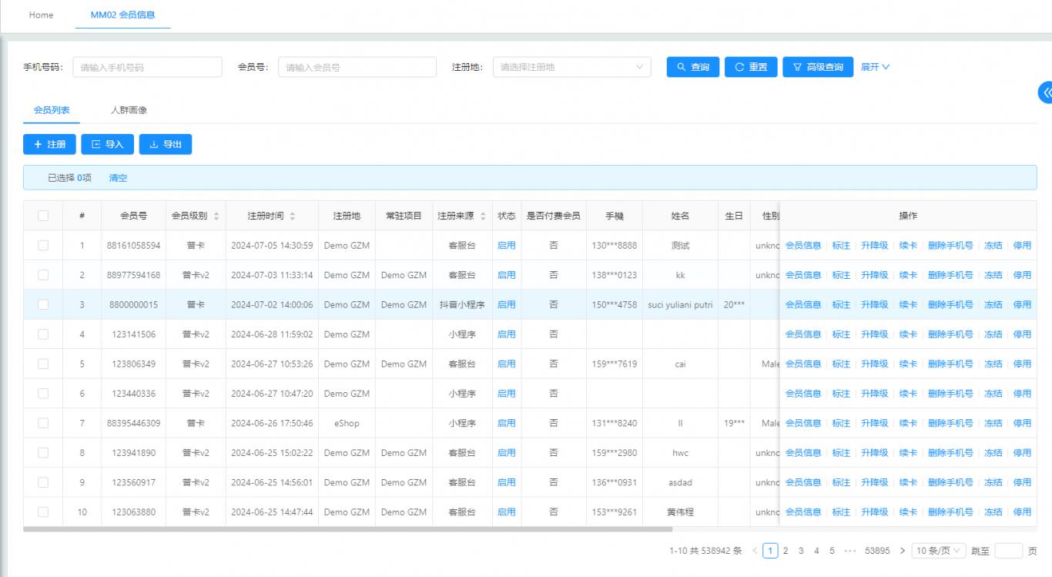Viewport: 1052px width, 577px height.
Task: Check the row for member 8800000015
Action: point(43,304)
